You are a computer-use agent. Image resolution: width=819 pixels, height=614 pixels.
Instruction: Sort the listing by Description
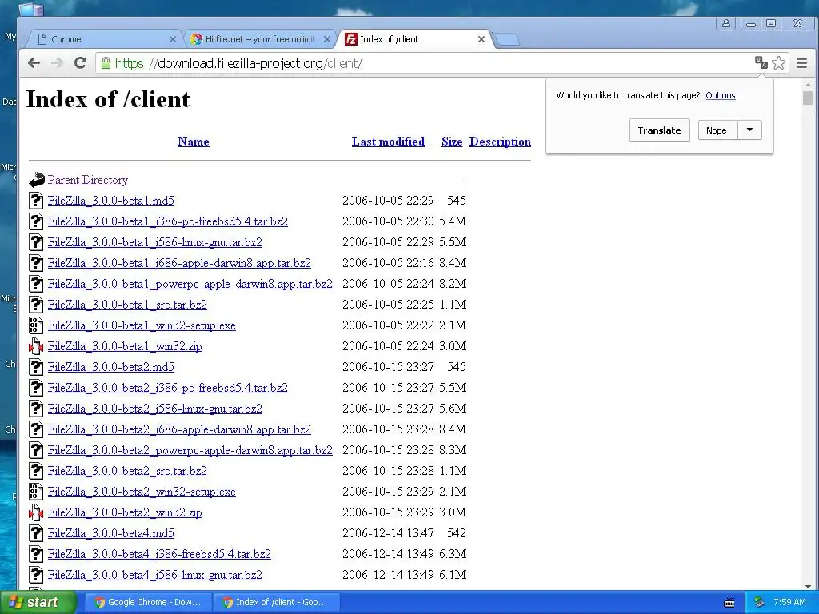500,142
